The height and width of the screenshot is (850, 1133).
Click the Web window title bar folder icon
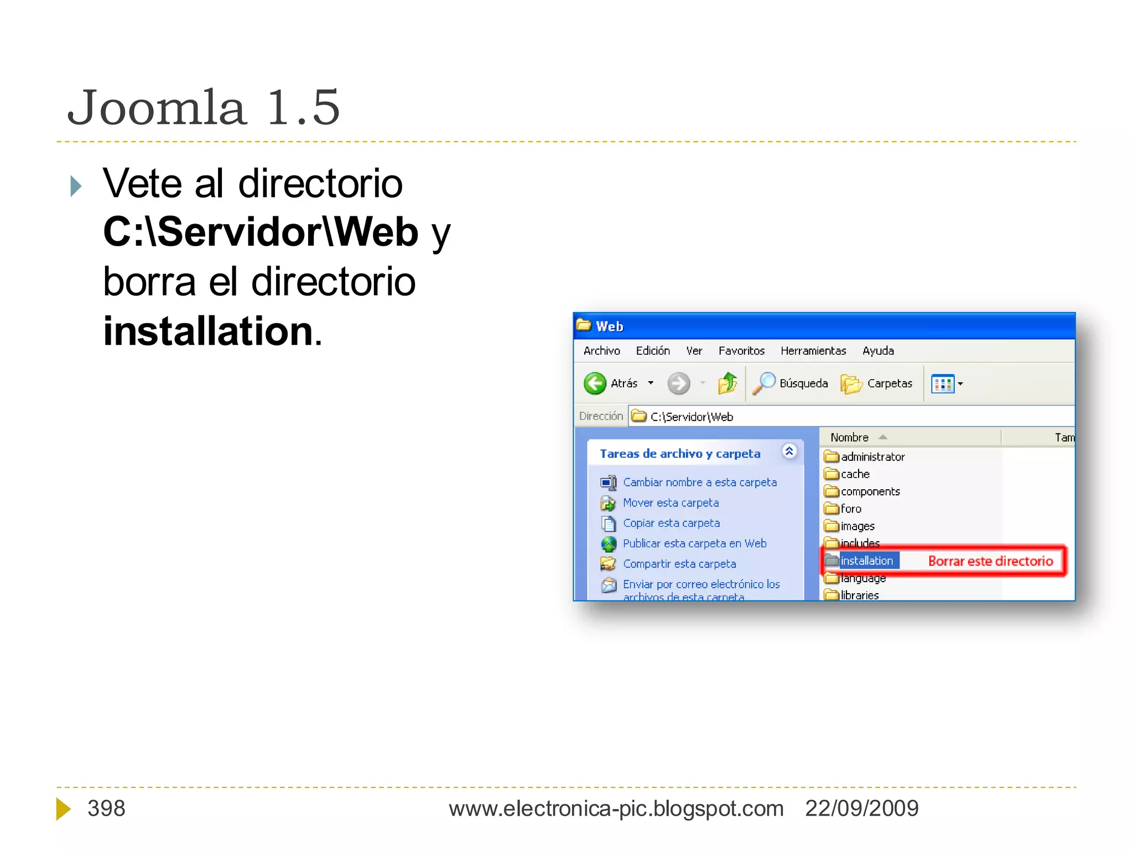(x=584, y=325)
